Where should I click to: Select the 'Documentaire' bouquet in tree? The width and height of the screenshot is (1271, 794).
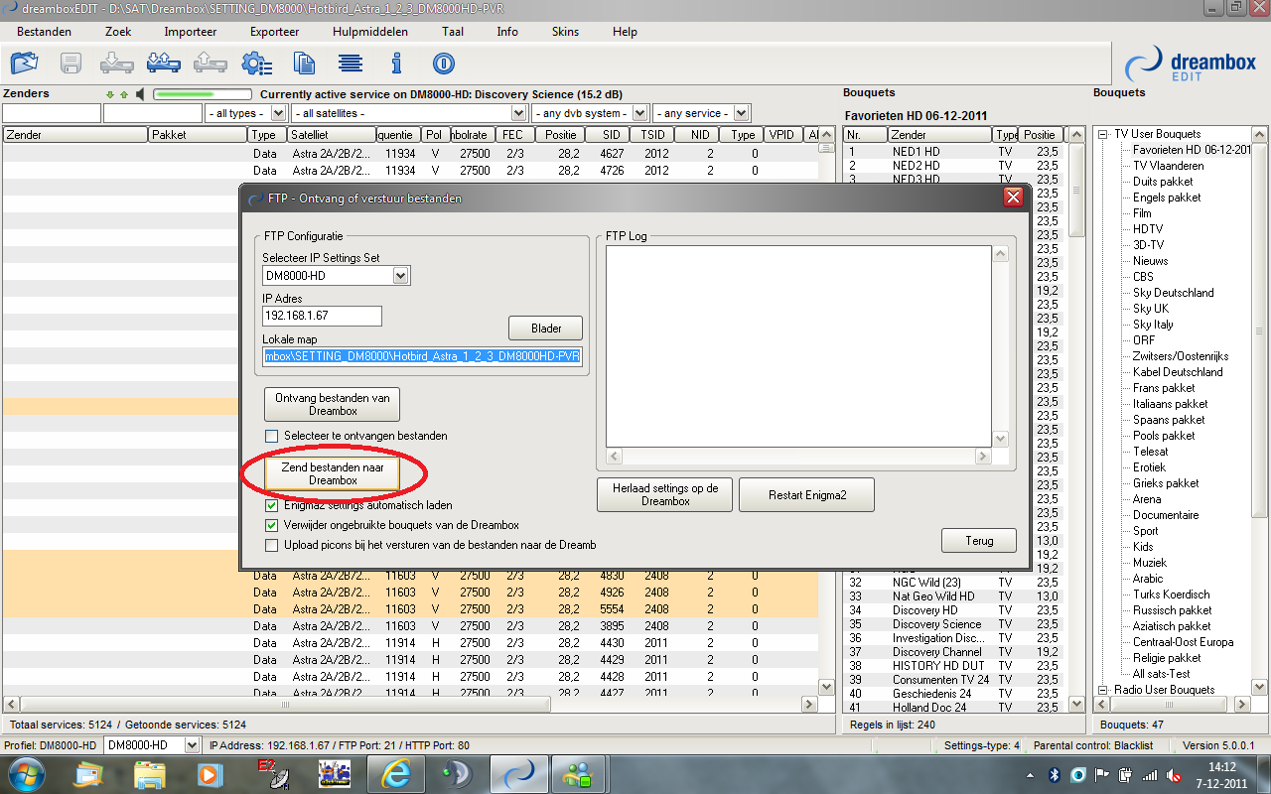tap(1166, 515)
